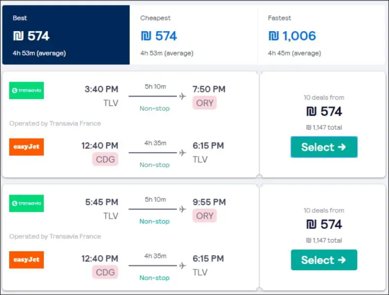Click the return-leg airplane icon in the first card
389x295 pixels.
pyautogui.click(x=182, y=153)
